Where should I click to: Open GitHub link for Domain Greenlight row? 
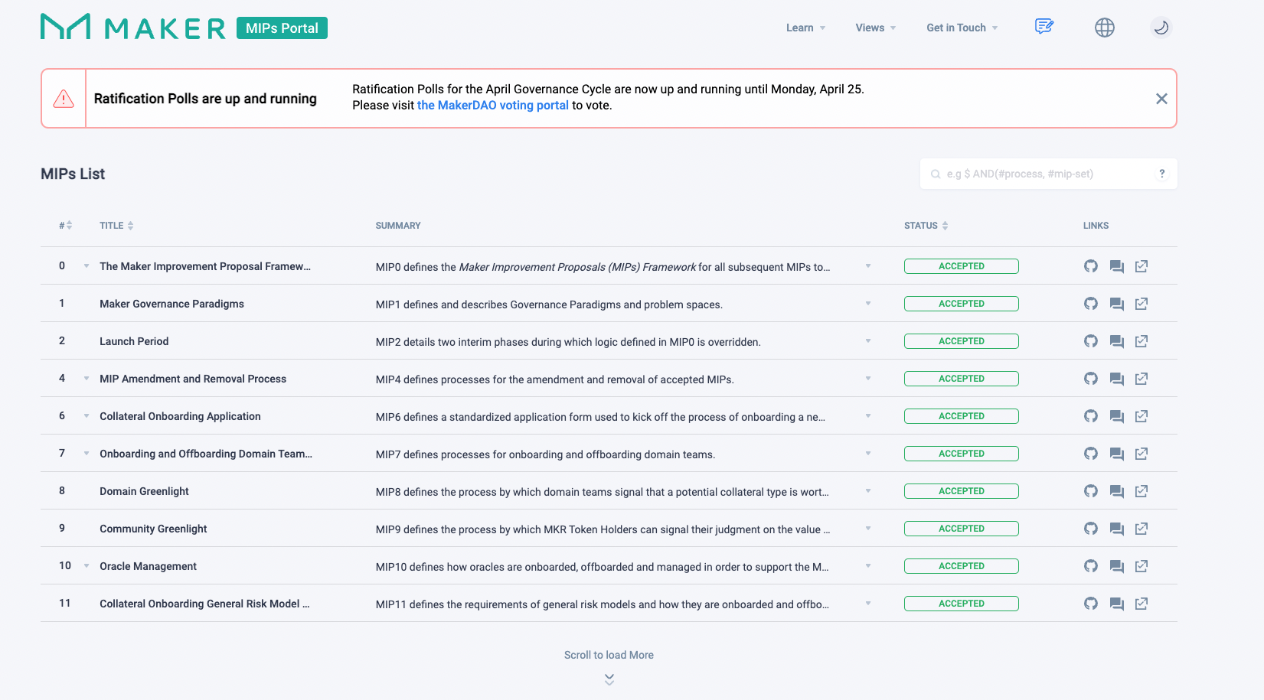click(1091, 491)
